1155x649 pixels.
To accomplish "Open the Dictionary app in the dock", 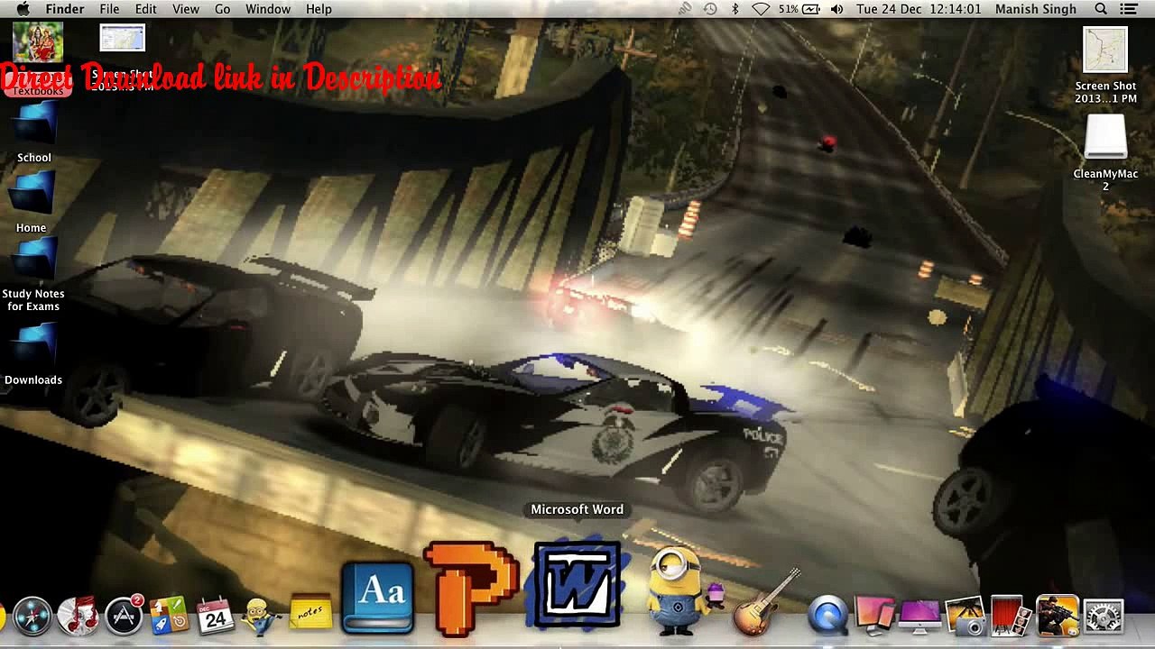I will 378,598.
